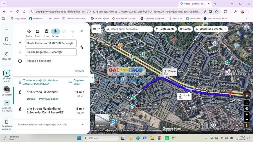This screenshot has height=142, width=253.
Task: Swap start and destination arrows
Action: [82, 47]
